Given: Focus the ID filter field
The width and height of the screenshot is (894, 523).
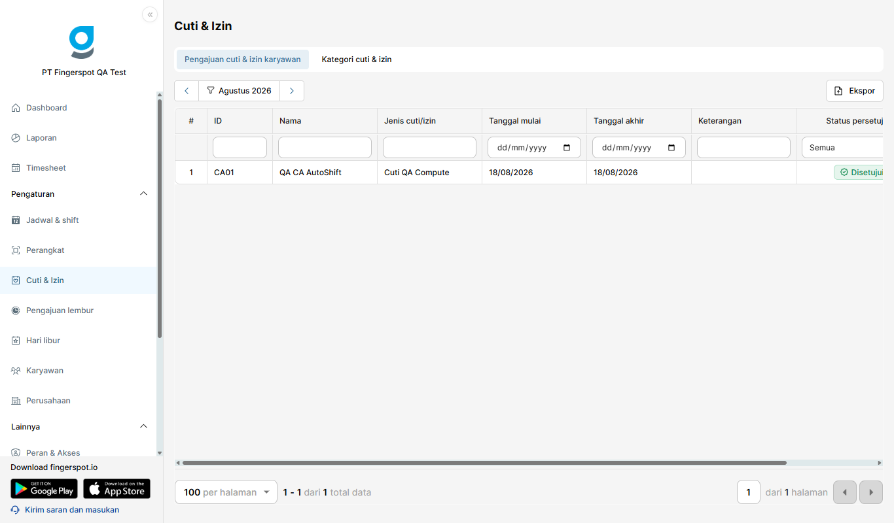Looking at the screenshot, I should point(240,148).
